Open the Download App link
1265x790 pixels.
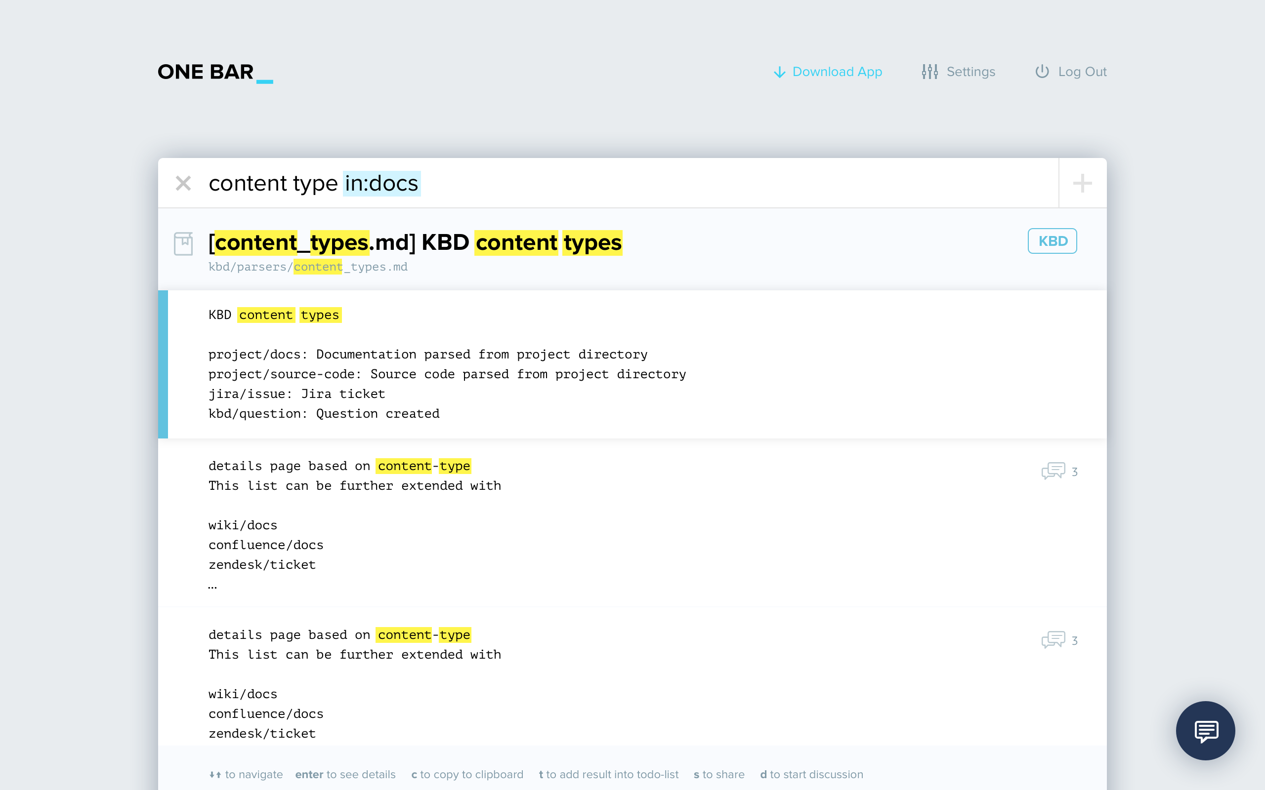click(837, 72)
